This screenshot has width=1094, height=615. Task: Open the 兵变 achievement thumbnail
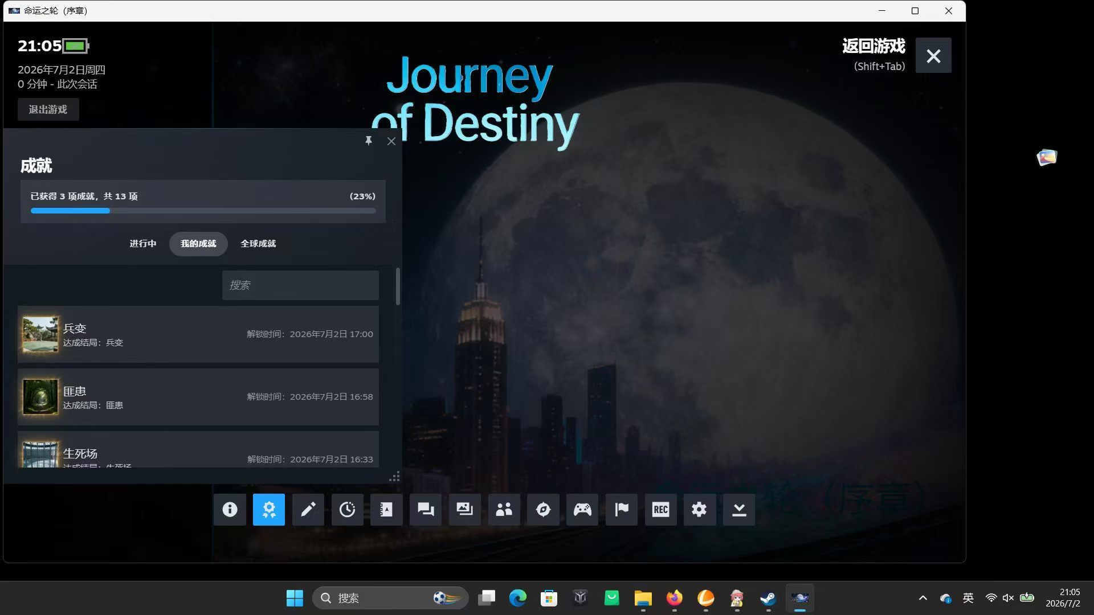40,334
